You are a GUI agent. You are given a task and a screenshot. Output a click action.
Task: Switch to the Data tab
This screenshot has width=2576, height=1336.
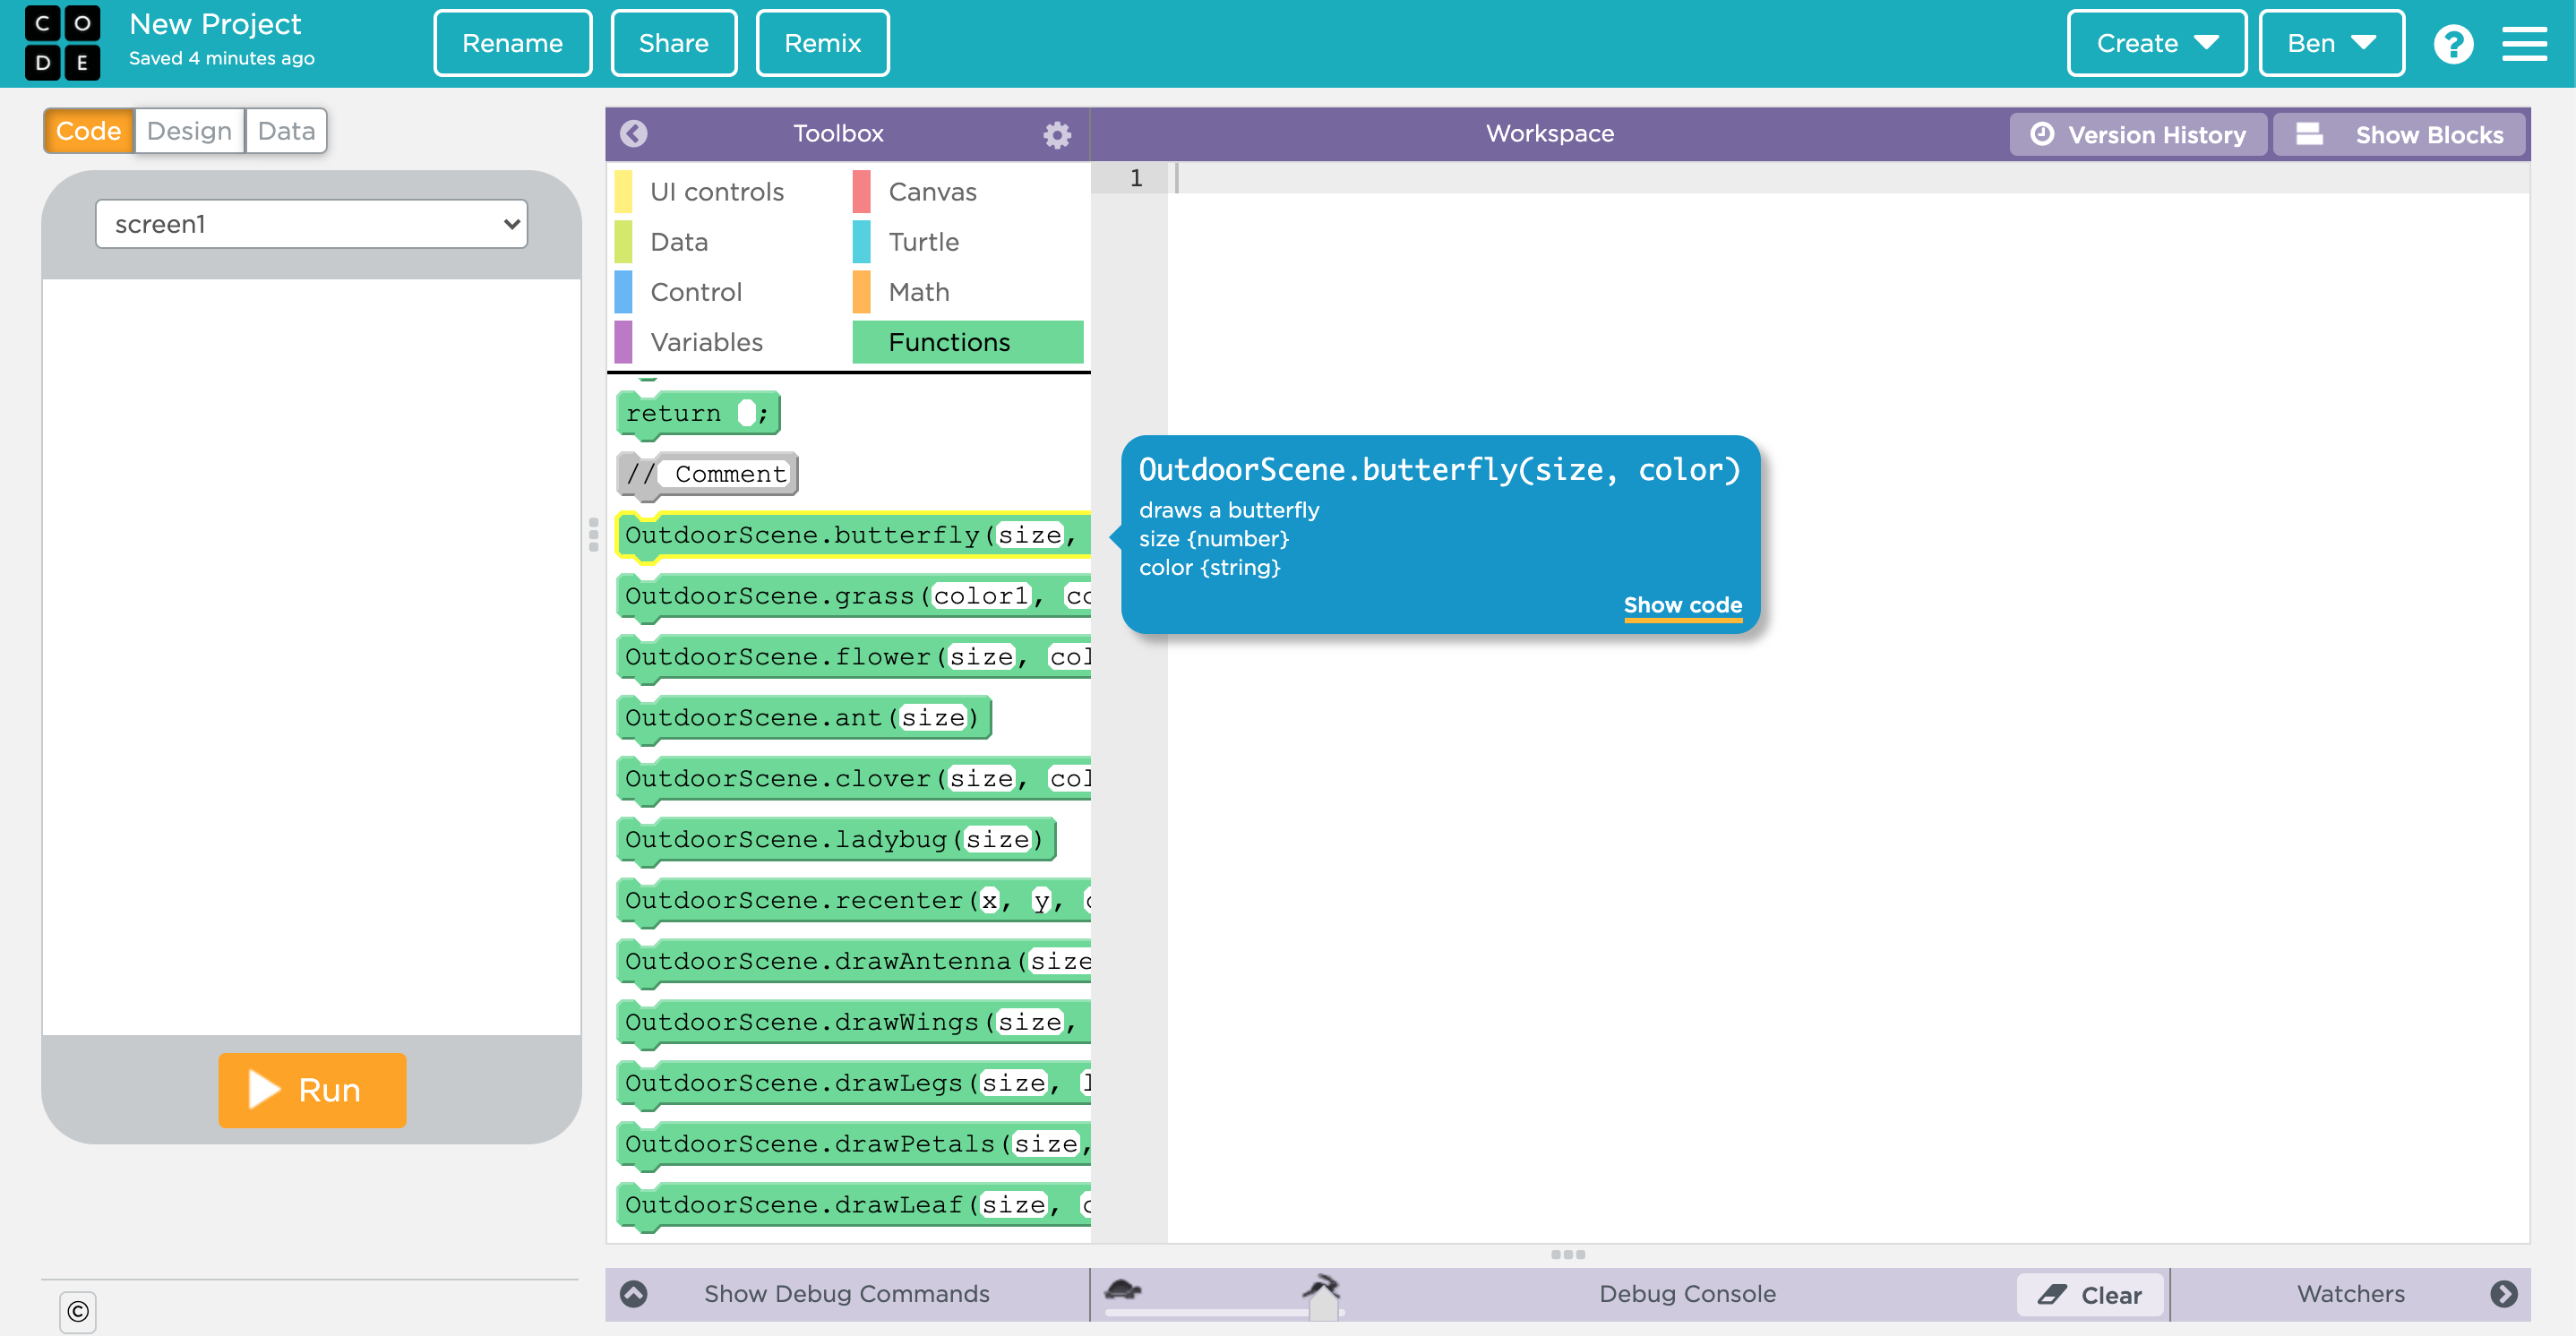(286, 131)
